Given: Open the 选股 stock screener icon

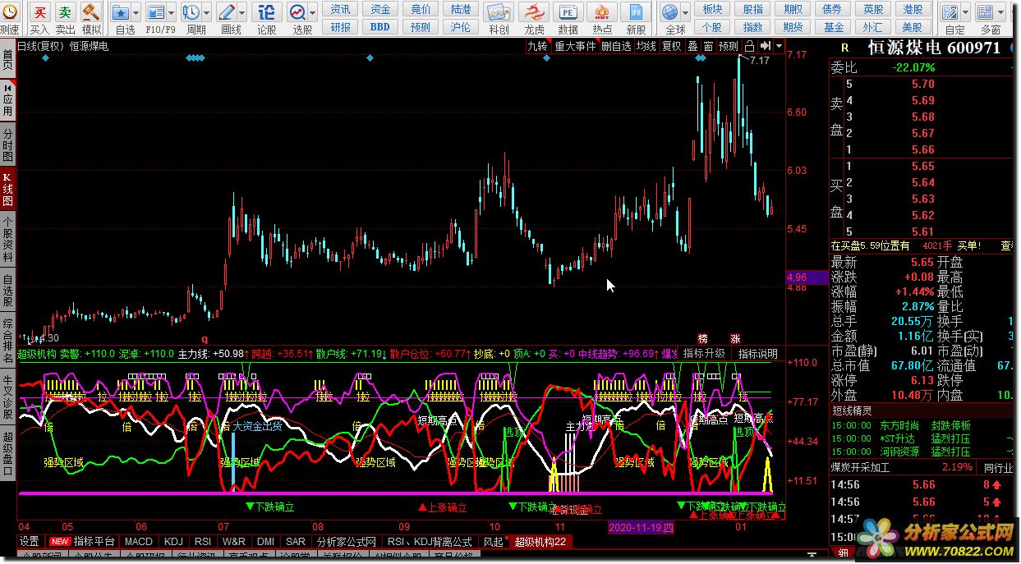Looking at the screenshot, I should tap(297, 13).
